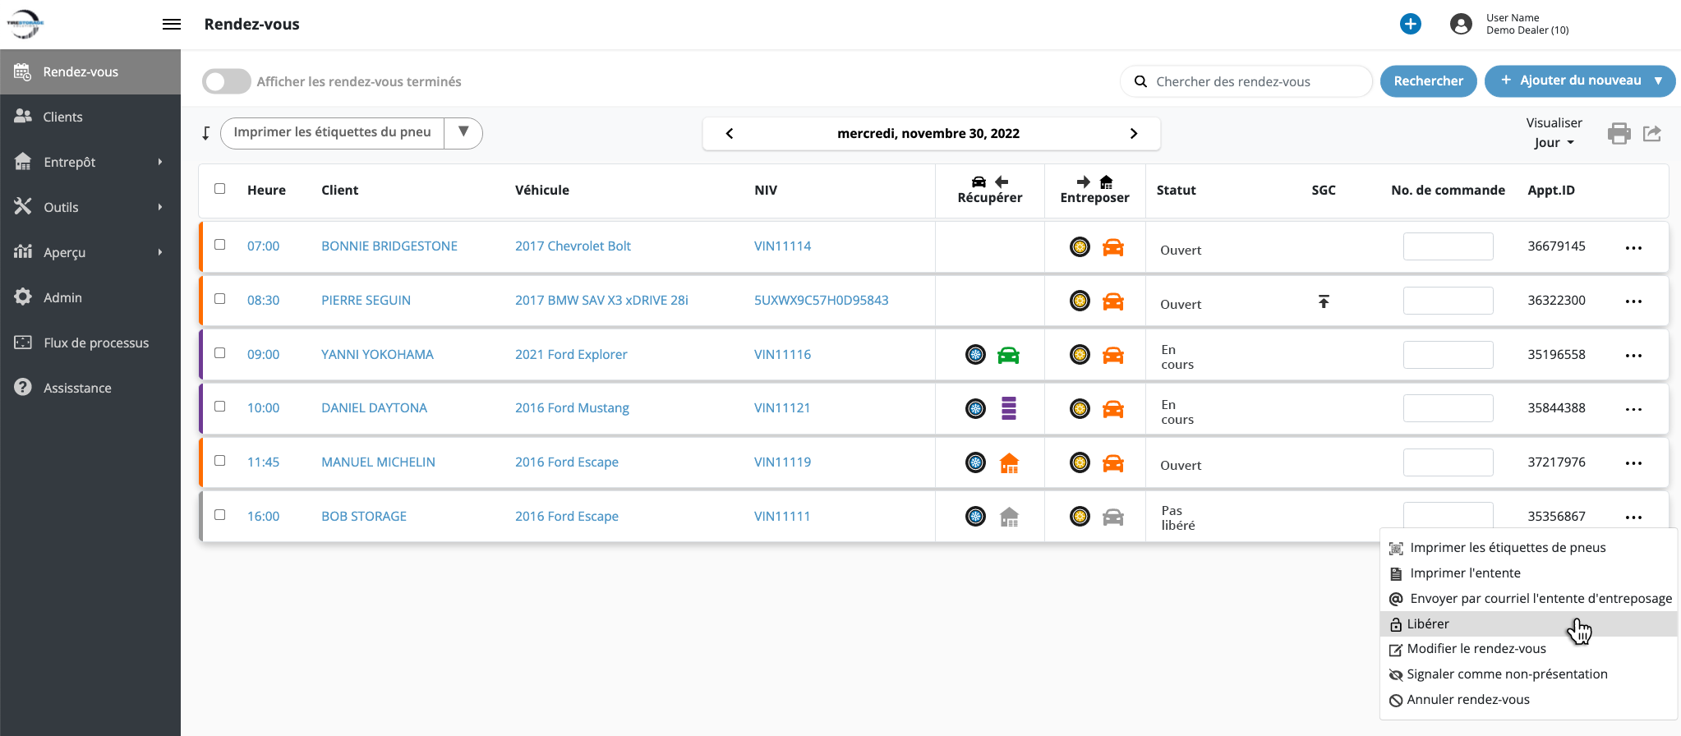The width and height of the screenshot is (1681, 736).
Task: Click the export share icon
Action: coord(1652,133)
